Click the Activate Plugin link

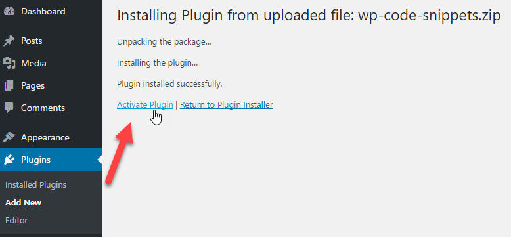pos(145,105)
